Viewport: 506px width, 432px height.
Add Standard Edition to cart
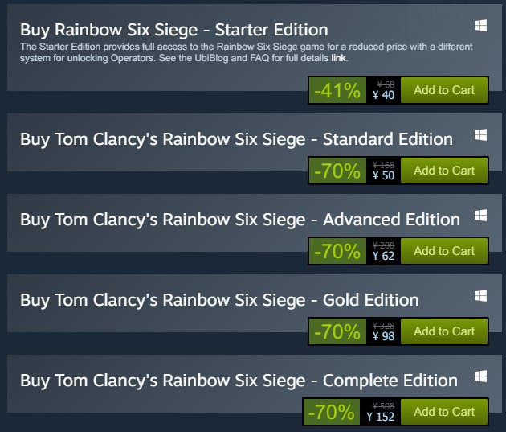point(443,171)
